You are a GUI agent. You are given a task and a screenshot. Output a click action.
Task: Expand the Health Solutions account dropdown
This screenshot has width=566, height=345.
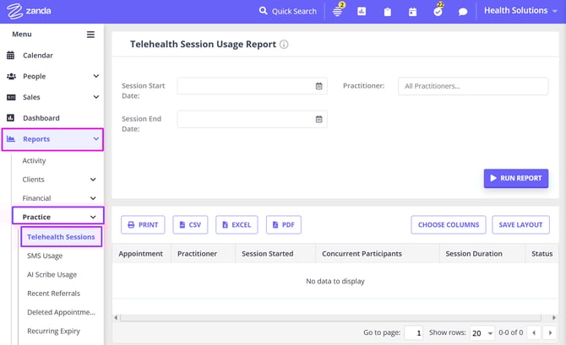click(x=521, y=11)
